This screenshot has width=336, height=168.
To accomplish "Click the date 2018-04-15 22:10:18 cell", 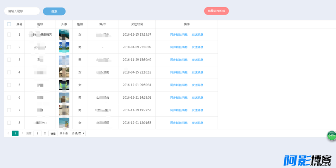I will 137,72.
